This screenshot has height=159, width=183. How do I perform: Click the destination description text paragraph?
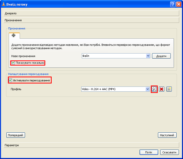click(90, 47)
